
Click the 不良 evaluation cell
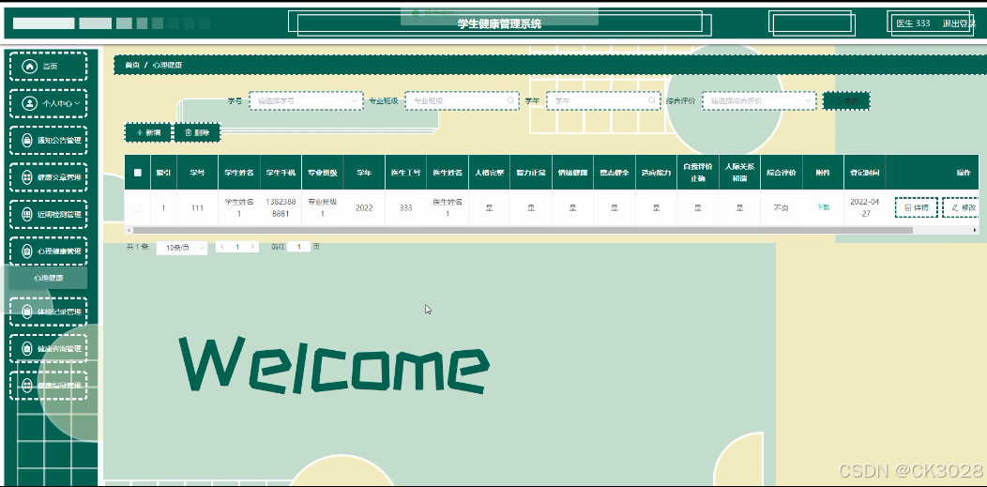782,207
